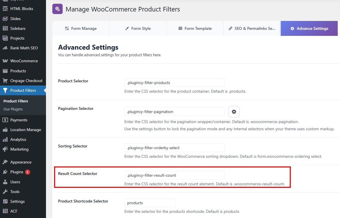The width and height of the screenshot is (340, 218).
Task: Click the Tools wrench icon
Action: [5, 192]
